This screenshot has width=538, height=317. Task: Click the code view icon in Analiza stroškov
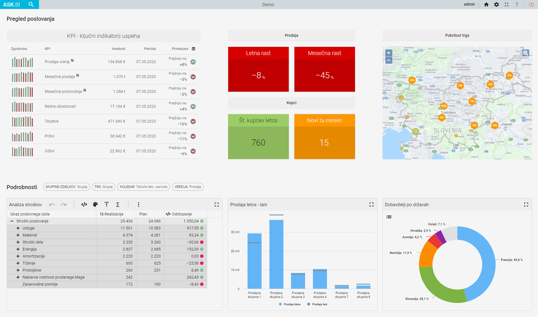tap(84, 205)
